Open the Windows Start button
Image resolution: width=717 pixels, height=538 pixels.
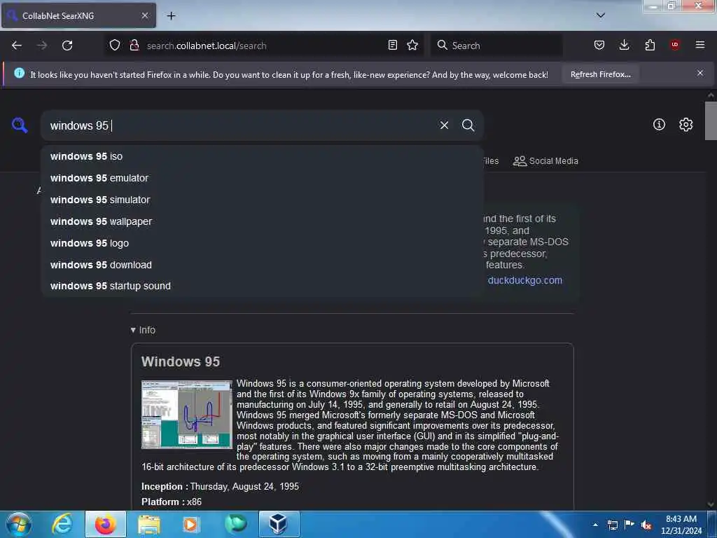click(x=19, y=524)
